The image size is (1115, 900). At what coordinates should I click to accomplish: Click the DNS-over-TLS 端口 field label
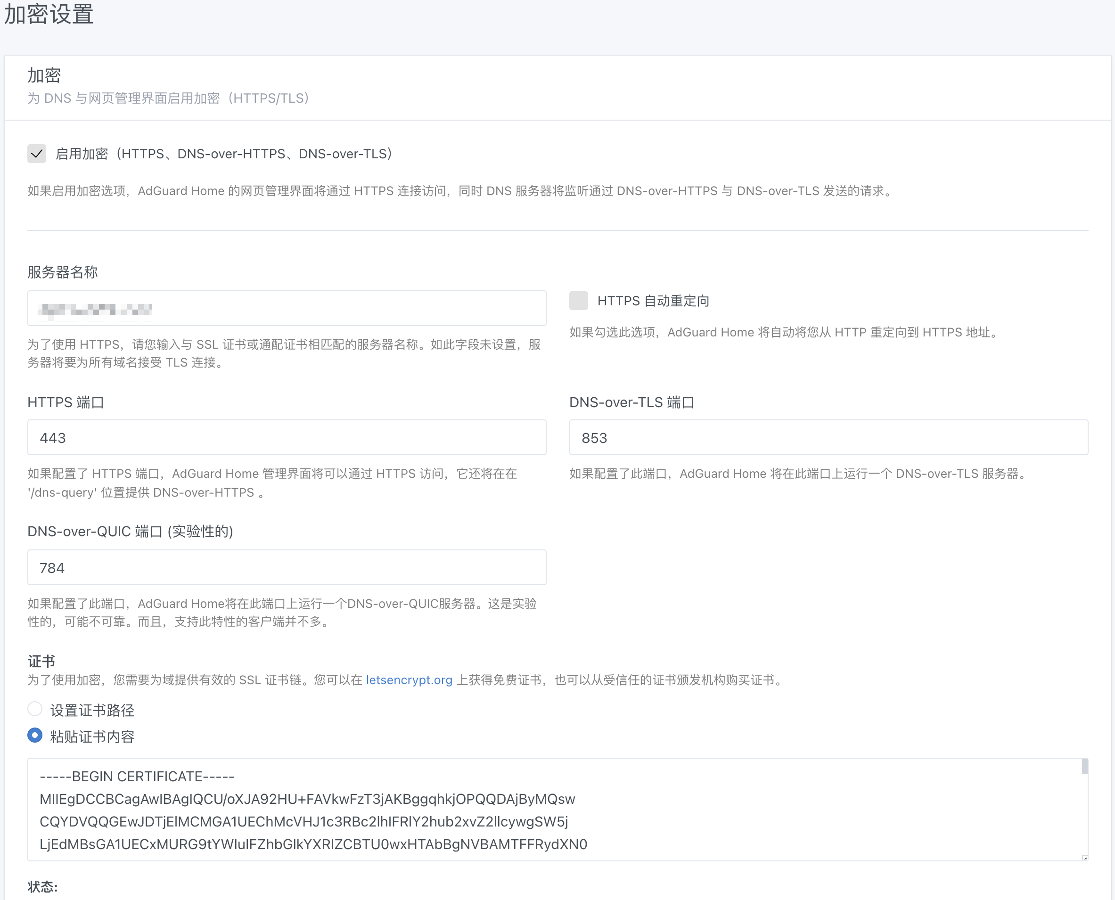631,402
